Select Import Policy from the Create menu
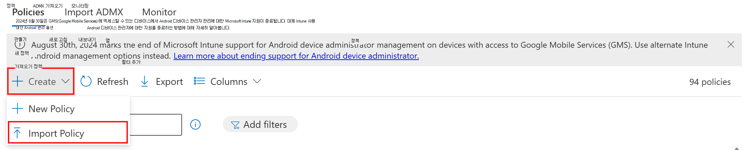Viewport: 746px width, 150px height. [56, 133]
